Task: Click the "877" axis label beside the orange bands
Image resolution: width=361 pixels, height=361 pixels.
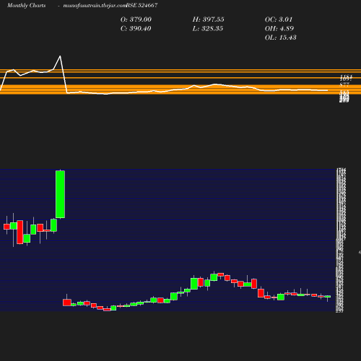Action: pos(344,84)
